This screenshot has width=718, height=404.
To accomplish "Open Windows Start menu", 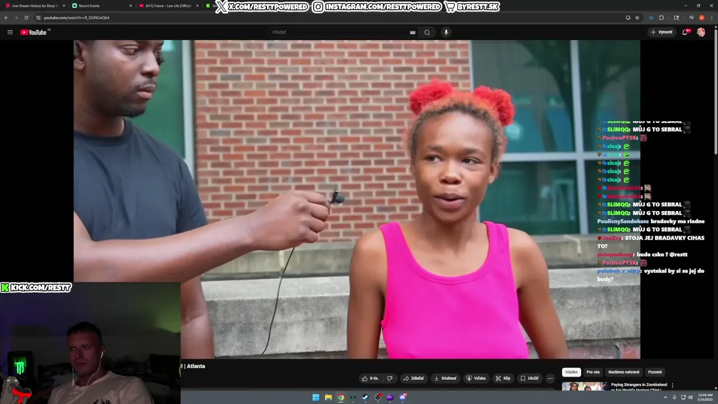I will 316,397.
